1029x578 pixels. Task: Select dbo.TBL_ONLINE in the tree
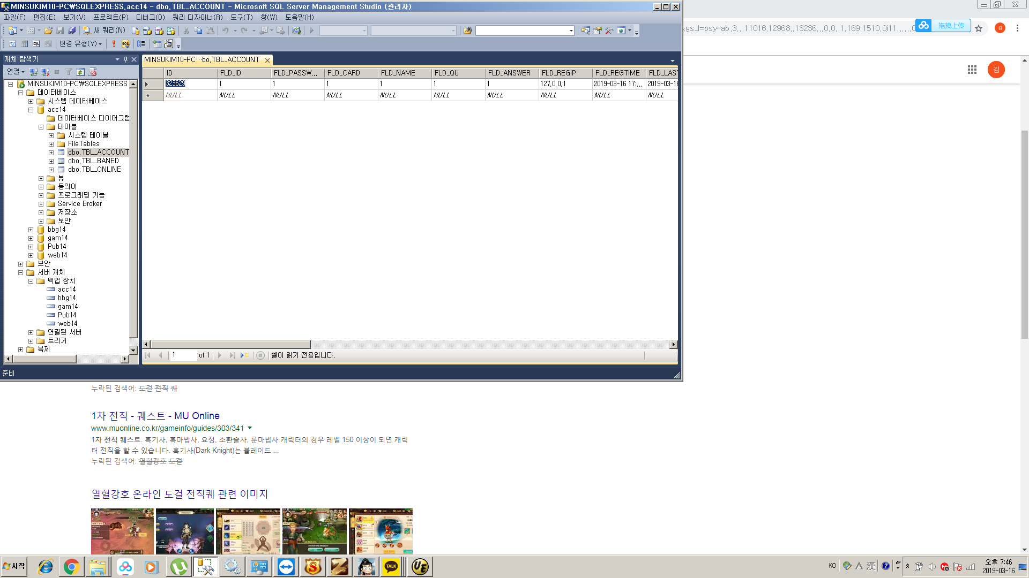click(94, 170)
